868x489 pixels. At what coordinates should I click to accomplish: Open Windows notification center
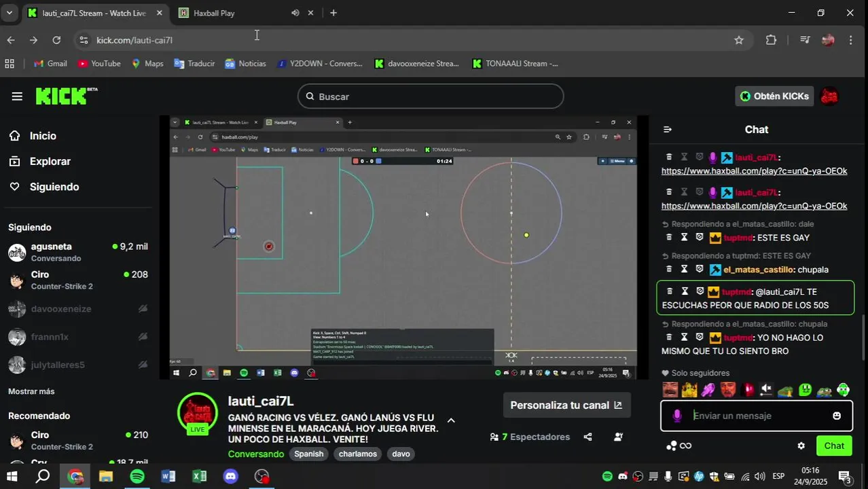click(x=844, y=476)
